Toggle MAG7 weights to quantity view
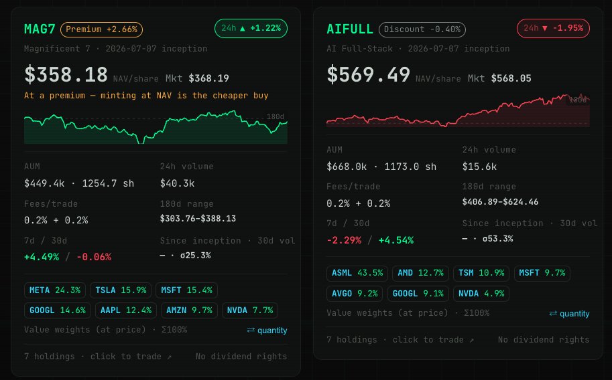The height and width of the screenshot is (380, 612). 267,330
